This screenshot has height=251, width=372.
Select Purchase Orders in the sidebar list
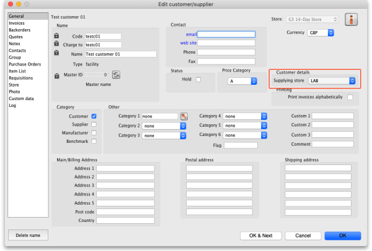pos(24,64)
